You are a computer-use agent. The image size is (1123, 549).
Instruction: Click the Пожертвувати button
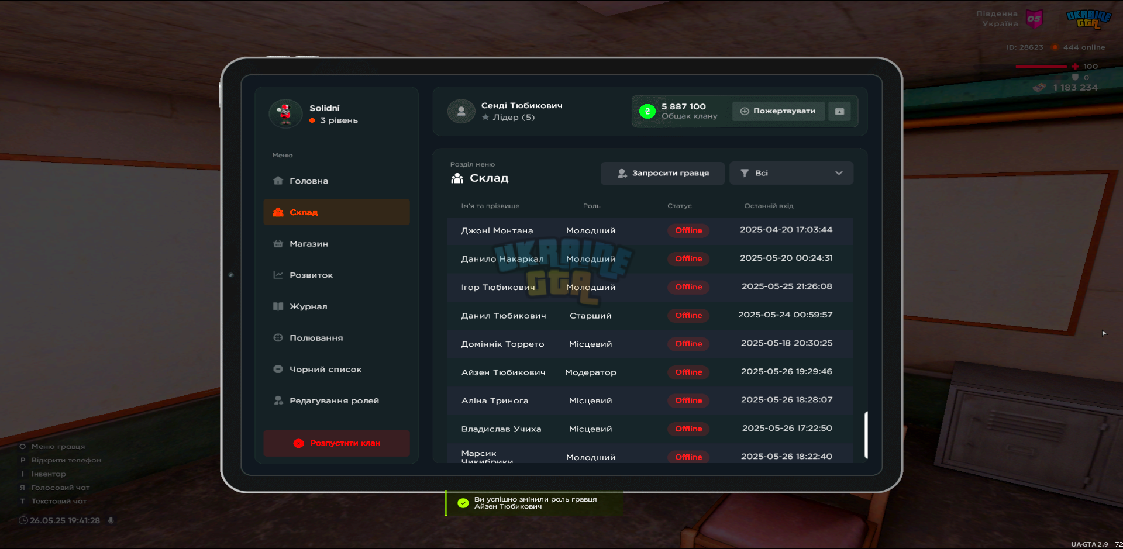(778, 111)
